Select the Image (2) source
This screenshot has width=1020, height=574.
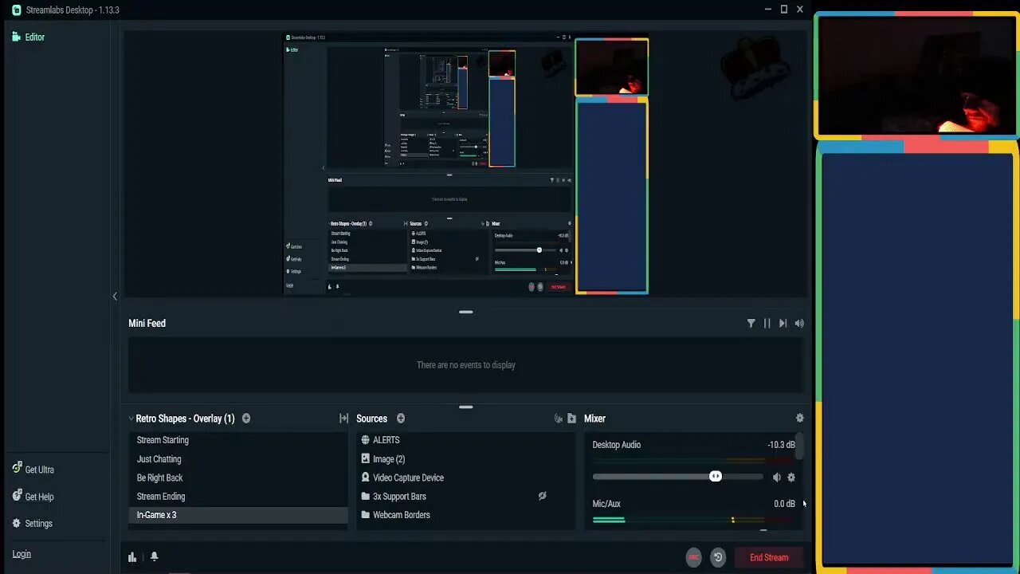coord(465,459)
